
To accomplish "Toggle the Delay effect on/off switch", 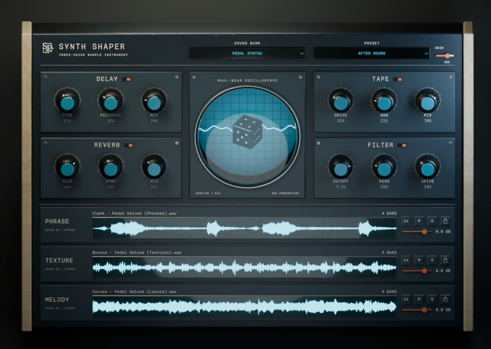I will (126, 79).
